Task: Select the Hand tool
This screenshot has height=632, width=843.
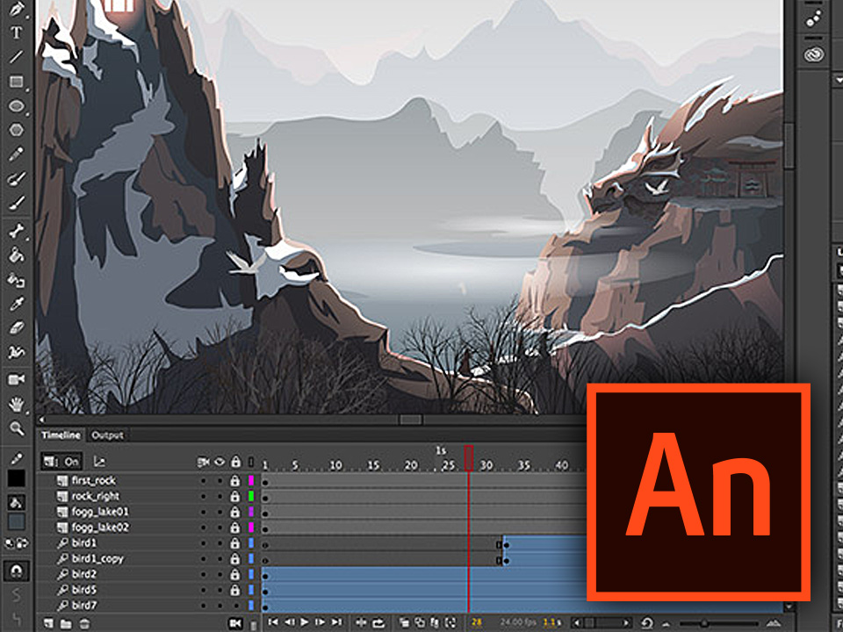Action: tap(17, 404)
